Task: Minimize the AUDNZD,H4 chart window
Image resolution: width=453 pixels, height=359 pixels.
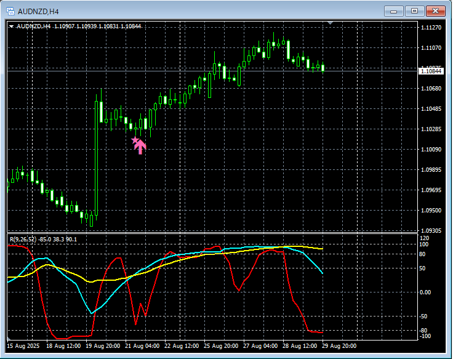Action: (x=394, y=10)
